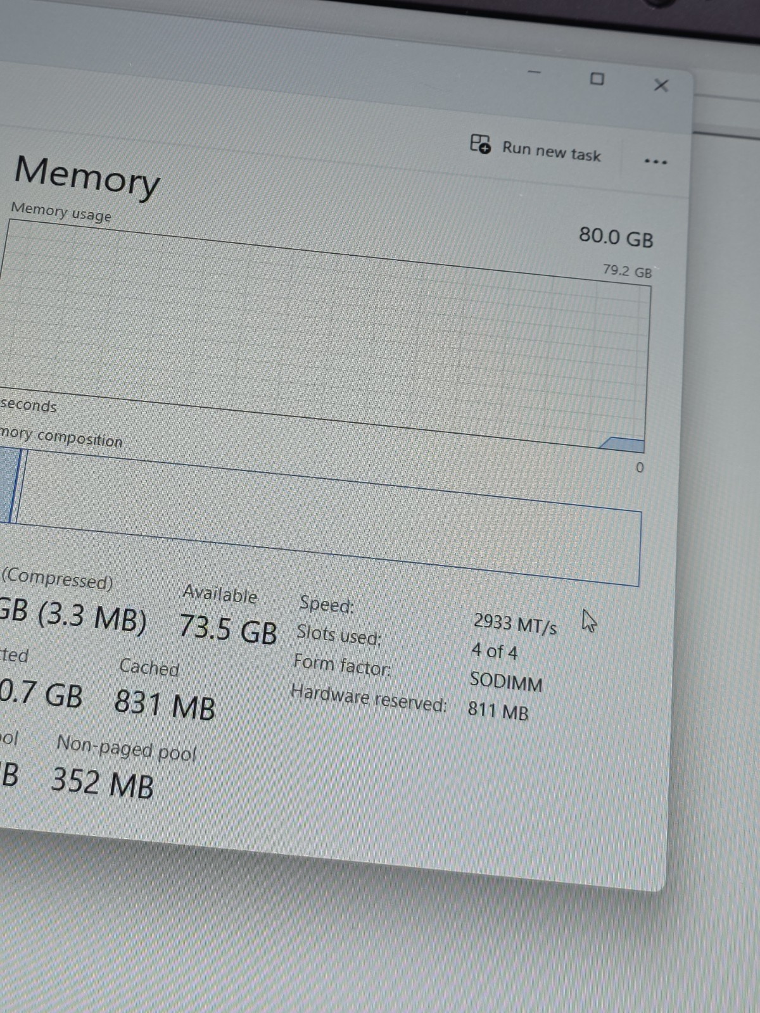Open the three-dot more options menu

[x=655, y=162]
